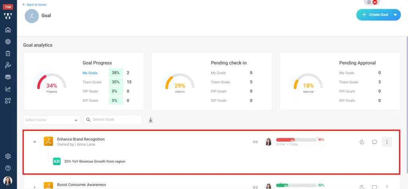Collapse the Enhance Brand Recognition goal
Viewport: 408px width, 189px height.
tap(35, 142)
